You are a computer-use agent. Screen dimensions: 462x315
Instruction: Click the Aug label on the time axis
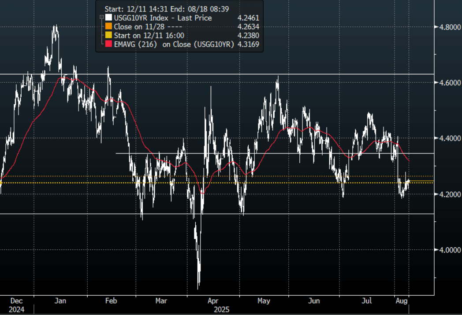point(402,301)
